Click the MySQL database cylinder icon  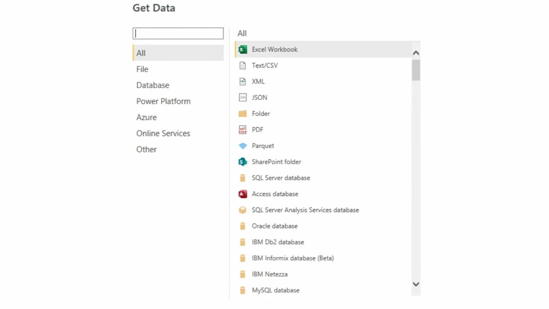tap(242, 290)
